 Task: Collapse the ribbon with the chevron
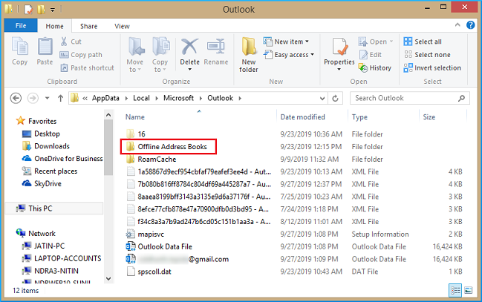457,25
